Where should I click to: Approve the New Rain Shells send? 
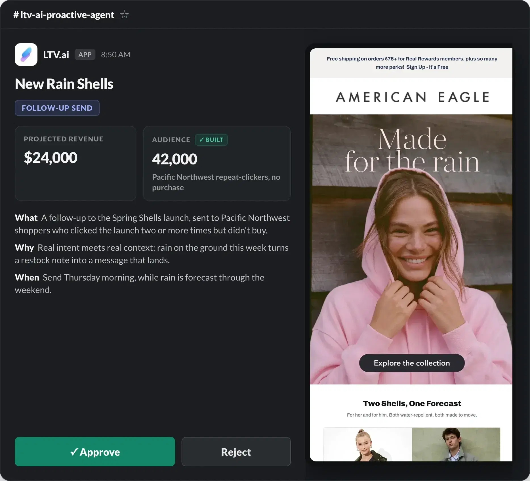tap(95, 451)
